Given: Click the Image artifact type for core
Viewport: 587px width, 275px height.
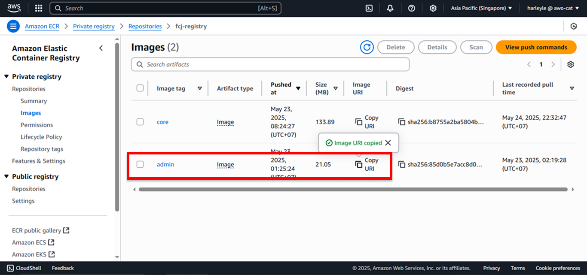Looking at the screenshot, I should click(225, 122).
